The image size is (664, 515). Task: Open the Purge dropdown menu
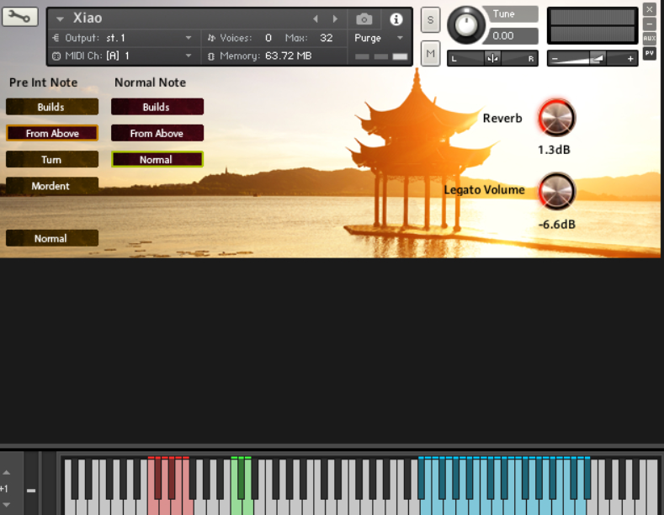tap(400, 38)
